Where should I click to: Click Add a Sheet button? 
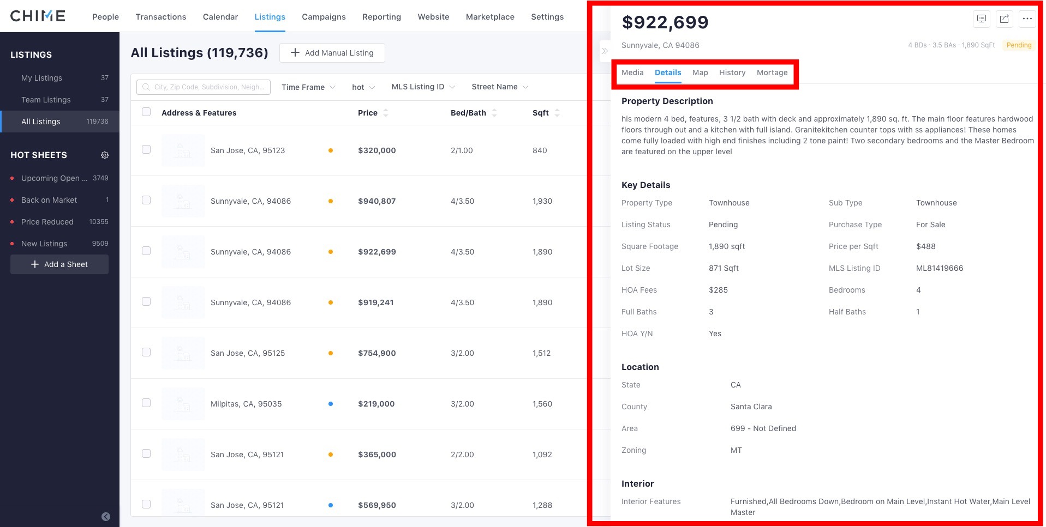click(x=59, y=264)
